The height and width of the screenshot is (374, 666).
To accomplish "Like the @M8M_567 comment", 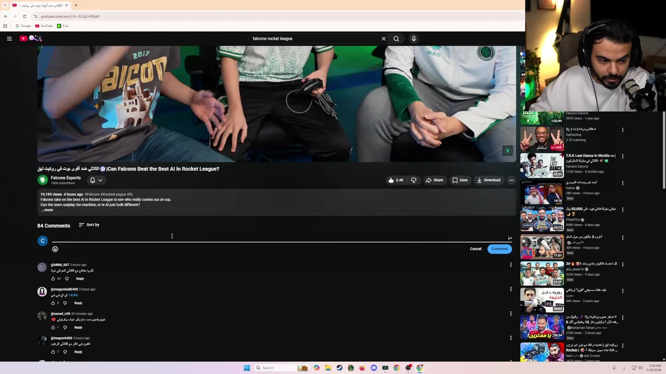I will point(53,278).
